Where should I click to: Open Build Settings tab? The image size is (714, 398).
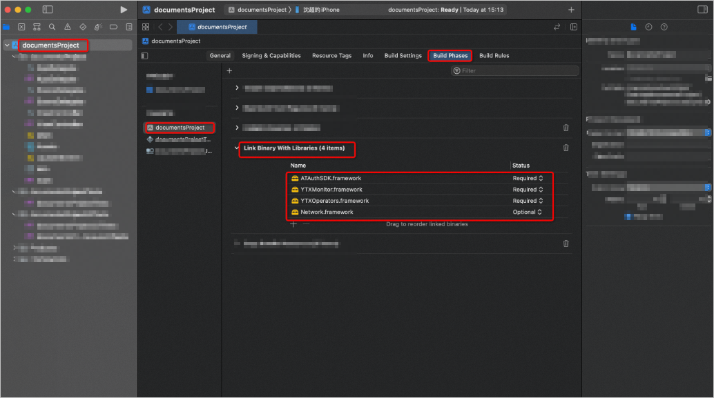(403, 55)
